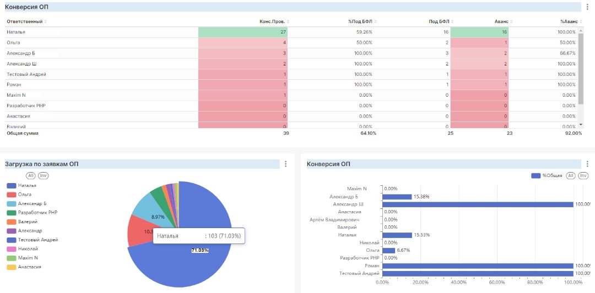Toggle Ольга legend item in pie chart
595x293 pixels.
pos(19,195)
